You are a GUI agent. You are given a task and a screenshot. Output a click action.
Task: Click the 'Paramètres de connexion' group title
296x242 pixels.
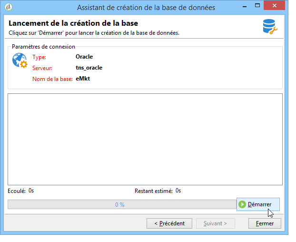(x=43, y=47)
